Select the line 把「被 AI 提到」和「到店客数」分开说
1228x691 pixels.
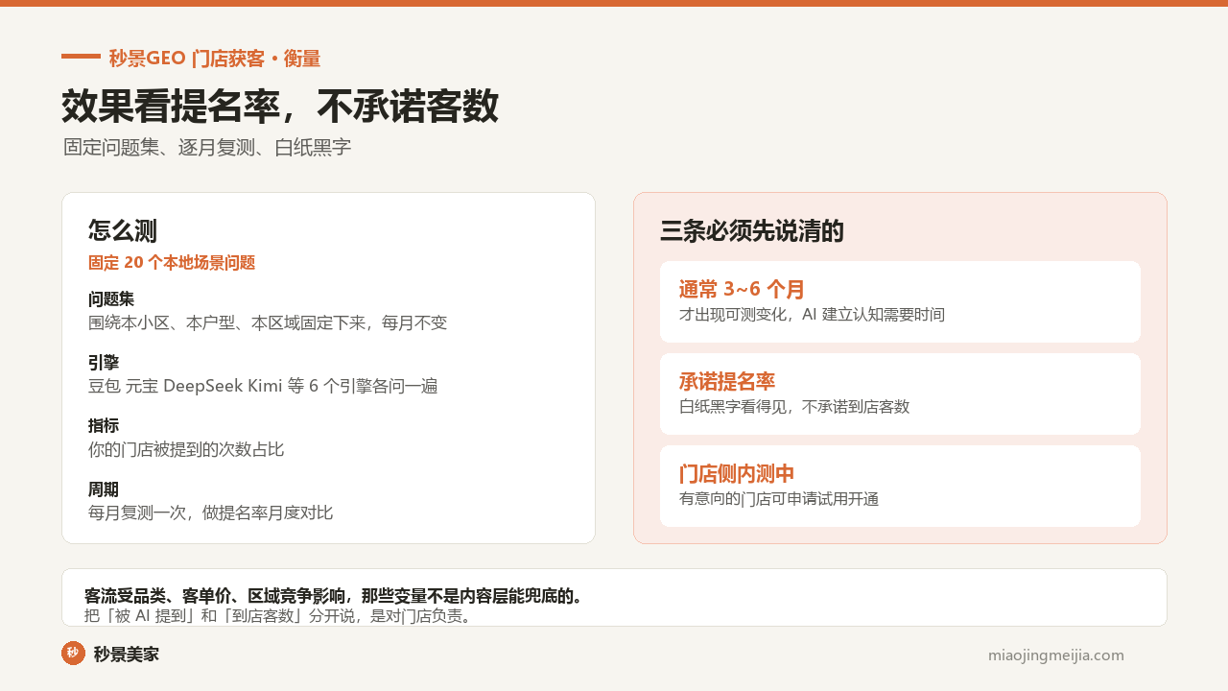click(x=279, y=615)
